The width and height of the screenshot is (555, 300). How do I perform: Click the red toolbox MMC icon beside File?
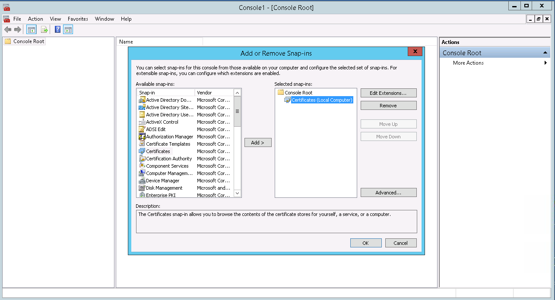6,19
